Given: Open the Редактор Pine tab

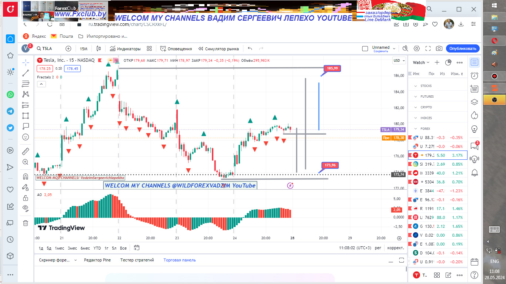Looking at the screenshot, I should [x=97, y=260].
